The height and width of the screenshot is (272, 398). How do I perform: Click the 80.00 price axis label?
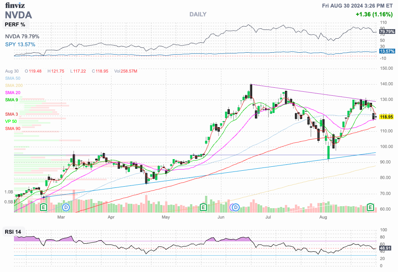(x=385, y=178)
